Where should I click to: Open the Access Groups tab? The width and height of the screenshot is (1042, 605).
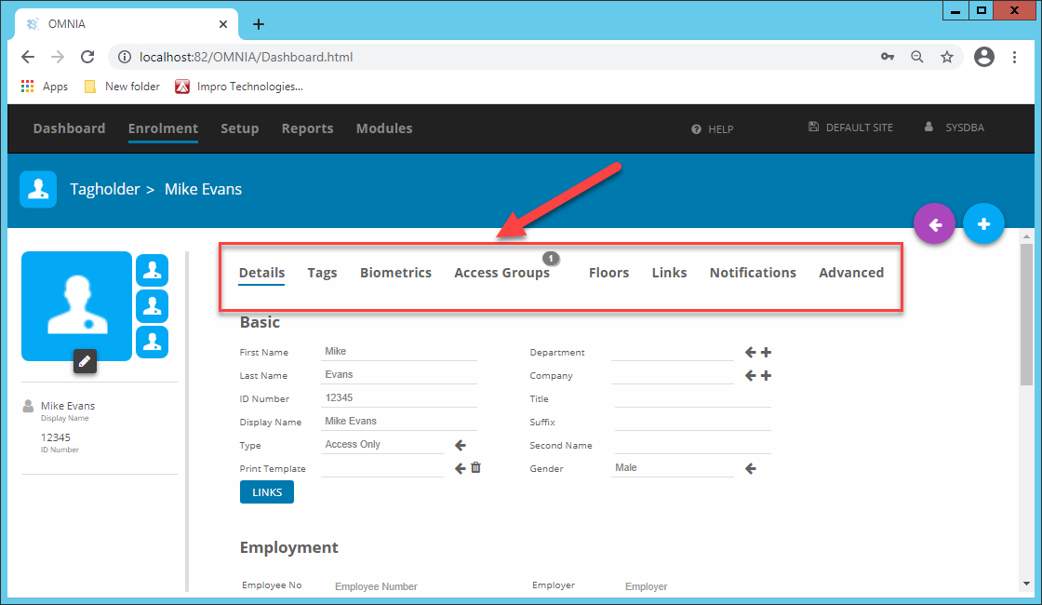coord(501,273)
